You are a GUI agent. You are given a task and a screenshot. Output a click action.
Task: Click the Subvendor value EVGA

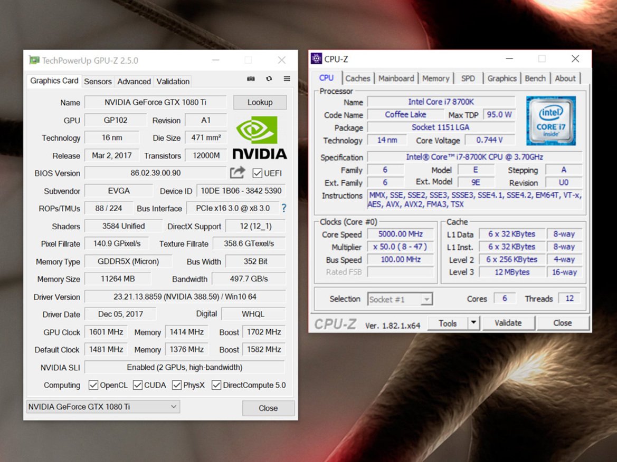[x=119, y=191]
